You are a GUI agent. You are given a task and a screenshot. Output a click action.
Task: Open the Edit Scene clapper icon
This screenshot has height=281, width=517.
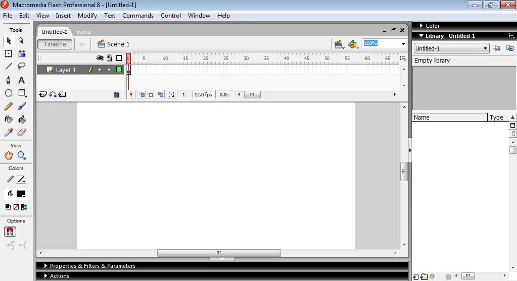point(338,44)
